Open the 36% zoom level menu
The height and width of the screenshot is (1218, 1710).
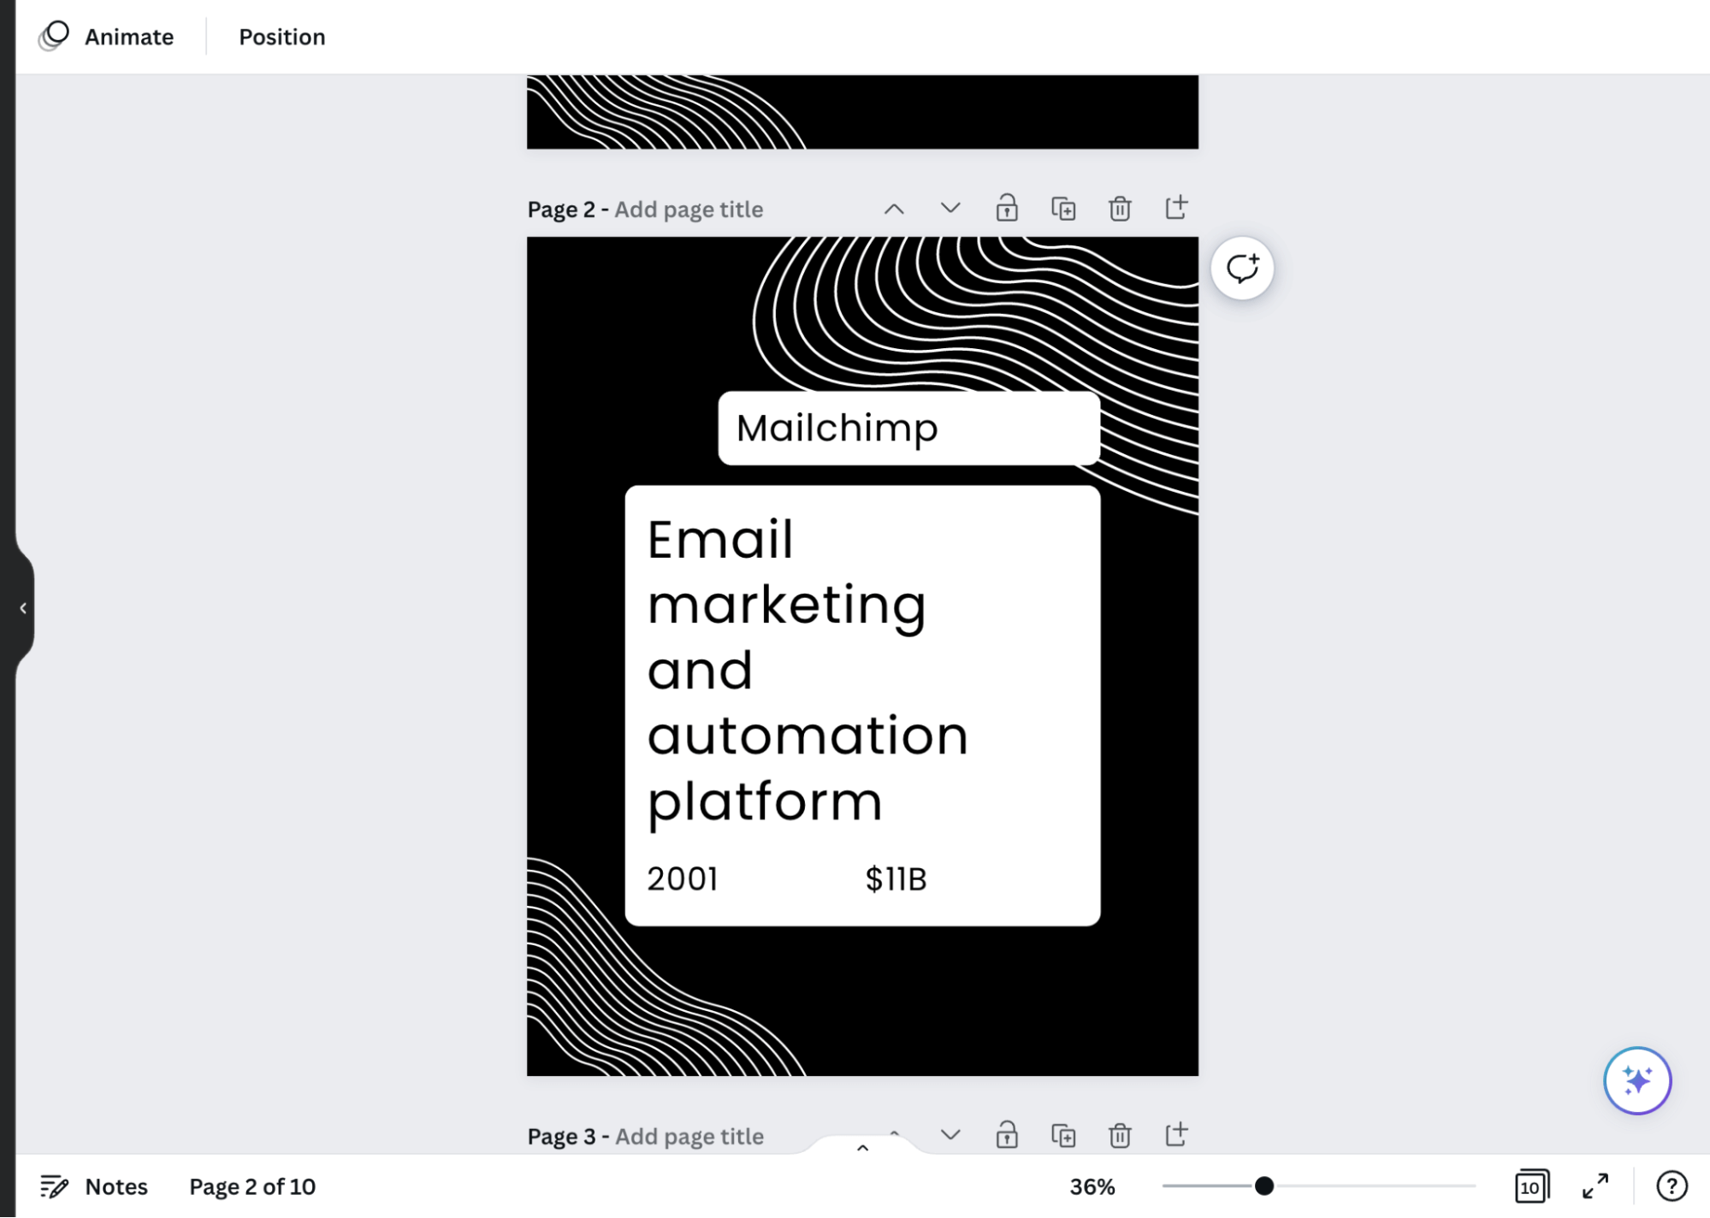(x=1092, y=1186)
